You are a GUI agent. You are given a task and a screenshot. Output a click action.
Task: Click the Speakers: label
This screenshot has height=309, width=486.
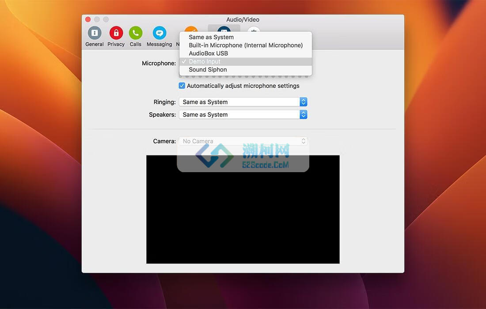pos(163,115)
